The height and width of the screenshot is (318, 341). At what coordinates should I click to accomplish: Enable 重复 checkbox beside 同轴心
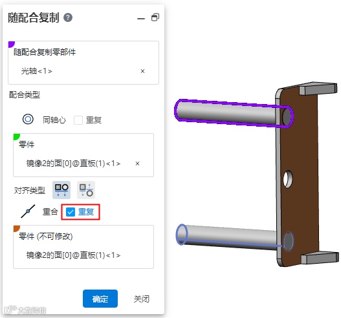click(78, 120)
